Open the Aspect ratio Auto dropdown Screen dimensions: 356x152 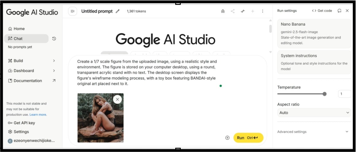[314, 113]
